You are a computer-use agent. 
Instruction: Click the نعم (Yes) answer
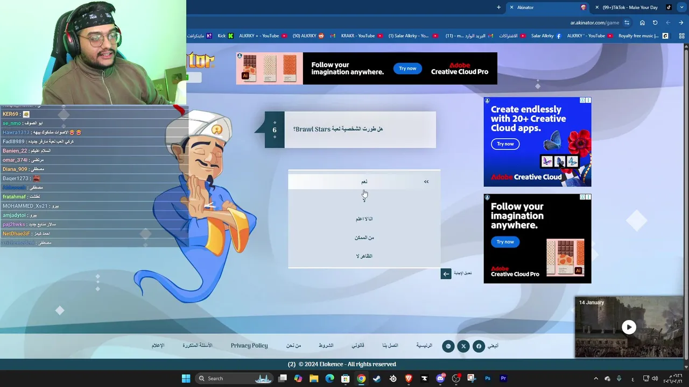point(364,182)
